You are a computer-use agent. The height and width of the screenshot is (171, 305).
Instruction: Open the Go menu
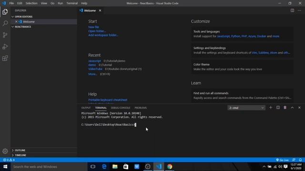point(52,3)
